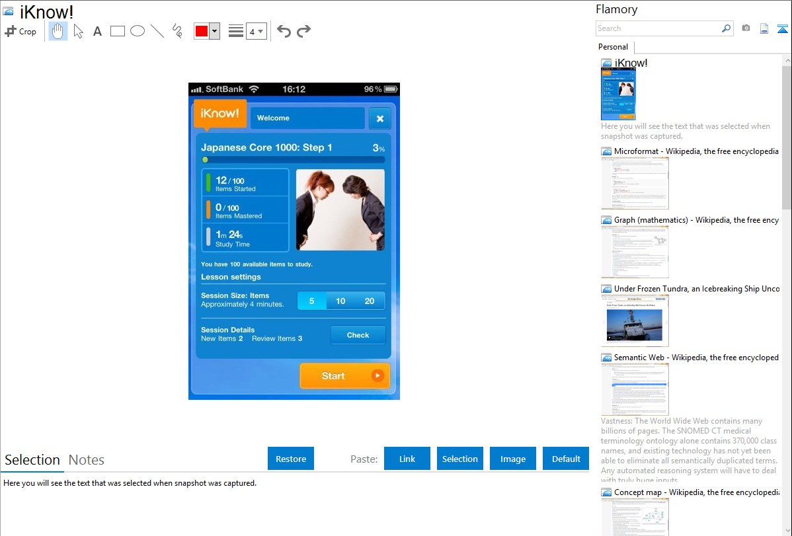Click the 1m 24s Study Time stat
The width and height of the screenshot is (792, 536).
click(246, 237)
